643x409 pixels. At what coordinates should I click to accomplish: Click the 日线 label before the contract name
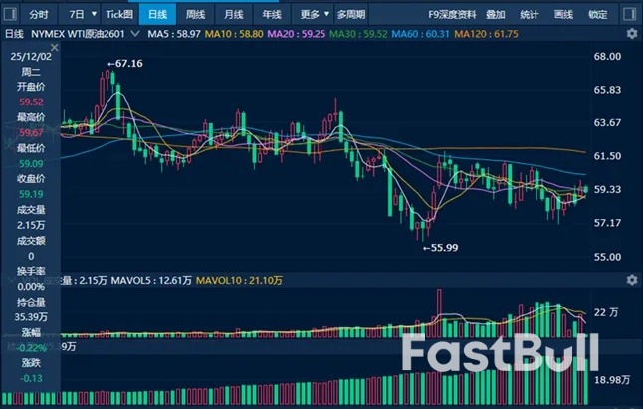pos(14,34)
